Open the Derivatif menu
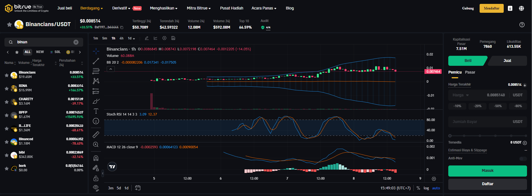The width and height of the screenshot is (532, 196). point(121,8)
